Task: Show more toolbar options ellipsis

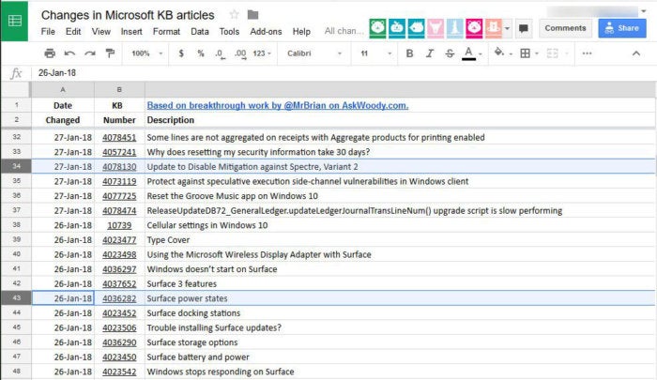Action: [x=587, y=53]
